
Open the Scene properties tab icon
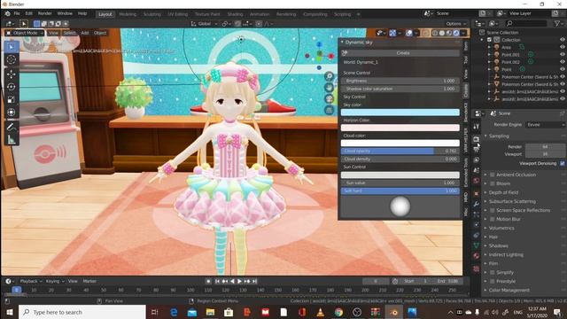coord(477,170)
